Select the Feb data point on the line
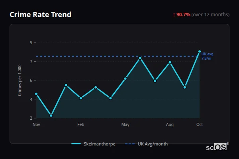This screenshot has height=159, width=239. (x=81, y=98)
